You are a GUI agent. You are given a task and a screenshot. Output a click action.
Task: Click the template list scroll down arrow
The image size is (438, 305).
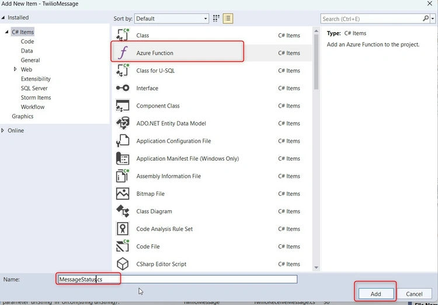pos(316,268)
